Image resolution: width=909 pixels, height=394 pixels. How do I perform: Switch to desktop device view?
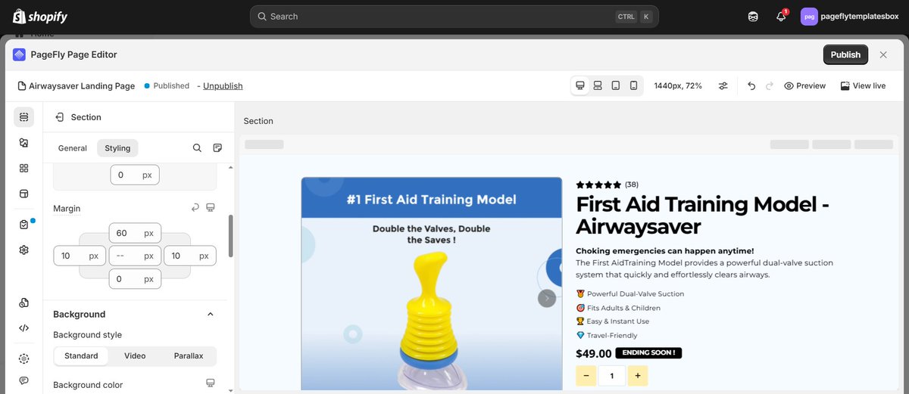point(580,85)
